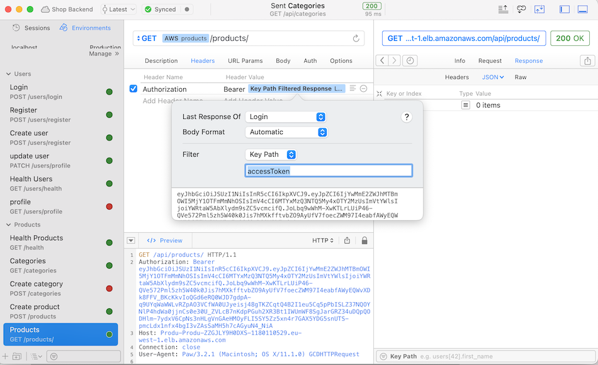Collapse the Users group
This screenshot has height=365, width=598.
[x=8, y=74]
